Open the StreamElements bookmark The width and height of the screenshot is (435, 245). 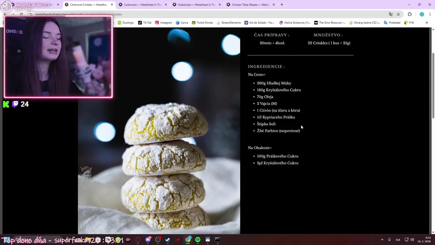[228, 22]
